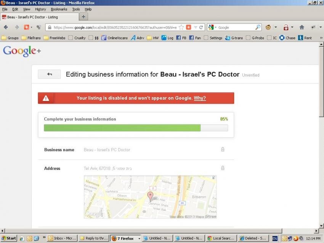The width and height of the screenshot is (324, 243).
Task: Open the G-trans bookmark
Action: (x=234, y=38)
